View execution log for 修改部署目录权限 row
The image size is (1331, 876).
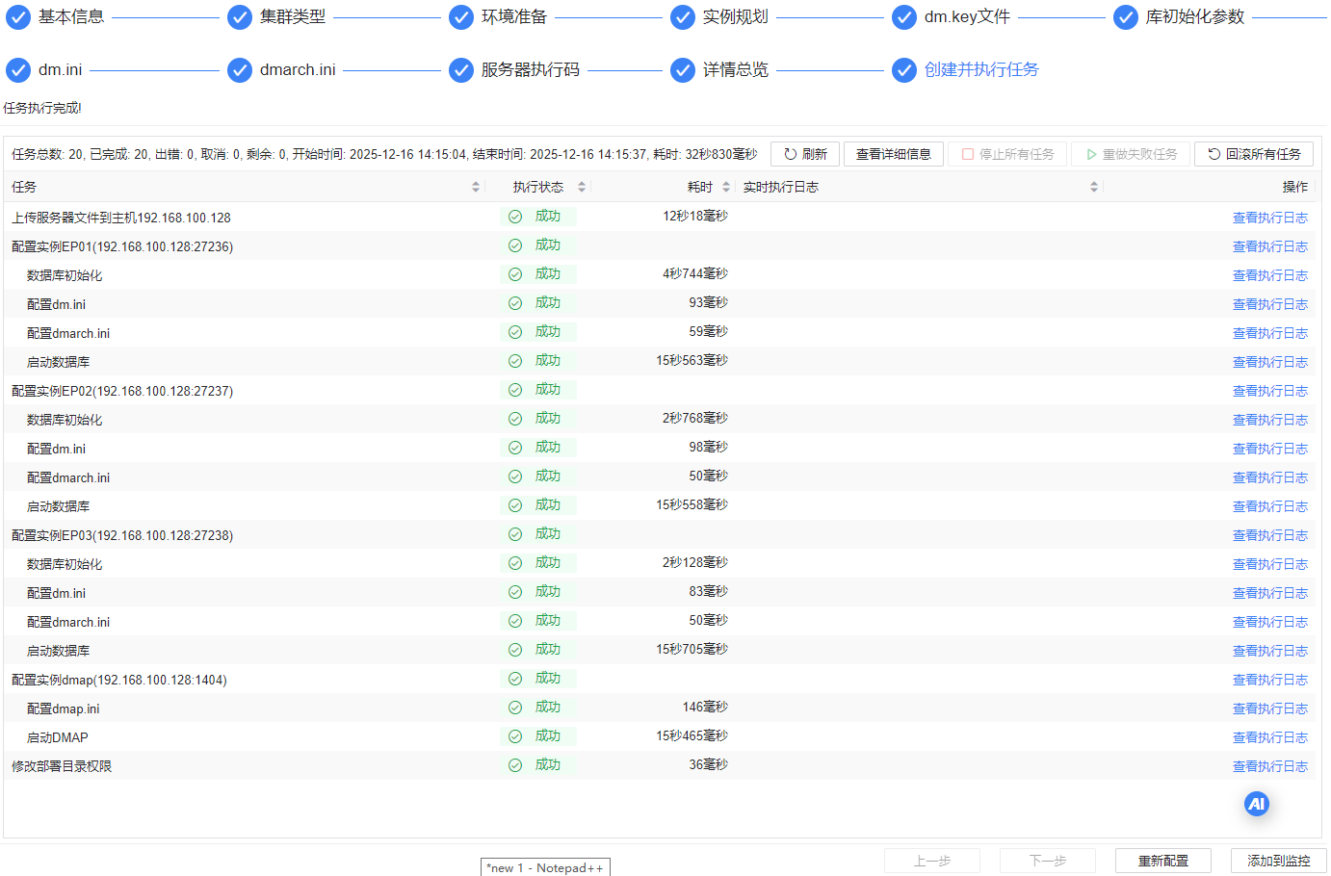1270,766
